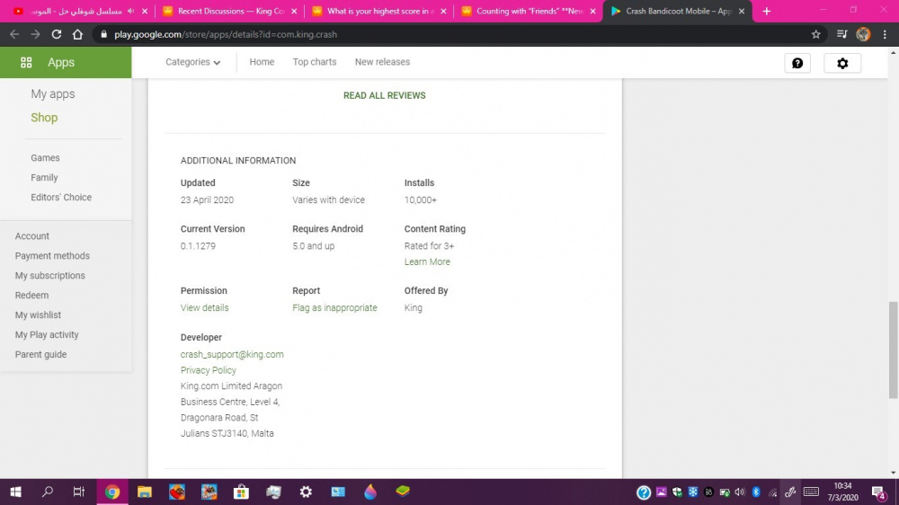Open Windows Settings gear in taskbar

click(x=307, y=492)
